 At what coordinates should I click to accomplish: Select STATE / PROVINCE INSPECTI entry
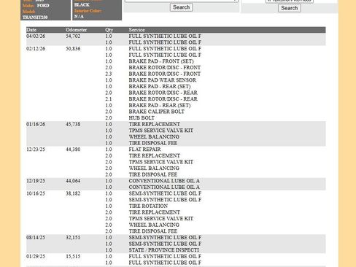click(164, 250)
